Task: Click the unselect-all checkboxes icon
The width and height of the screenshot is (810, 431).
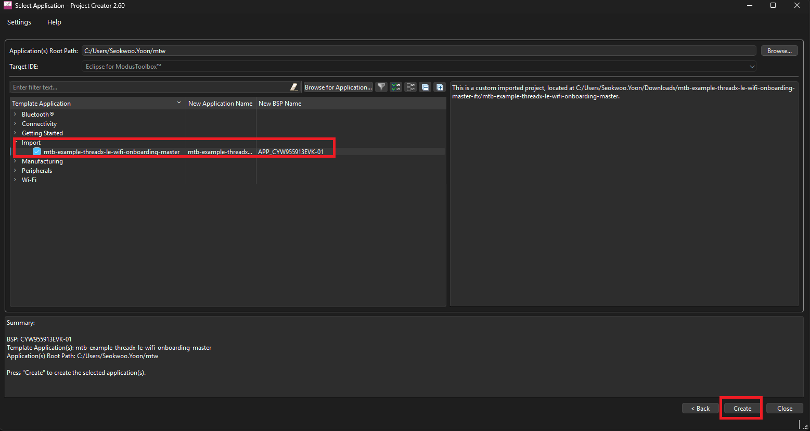Action: click(410, 87)
